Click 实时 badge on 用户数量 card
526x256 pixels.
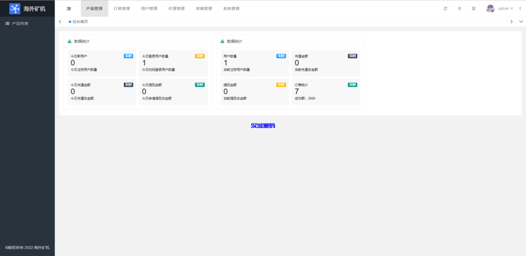click(281, 56)
